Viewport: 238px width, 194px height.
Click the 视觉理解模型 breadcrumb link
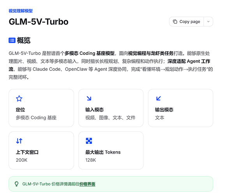pyautogui.click(x=21, y=11)
